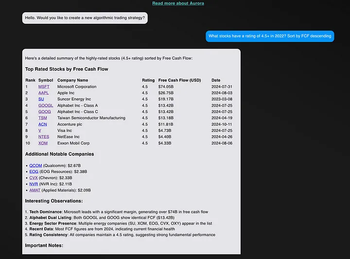The height and width of the screenshot is (259, 350).
Task: Click the Additional Notable Companies heading
Action: tap(59, 154)
